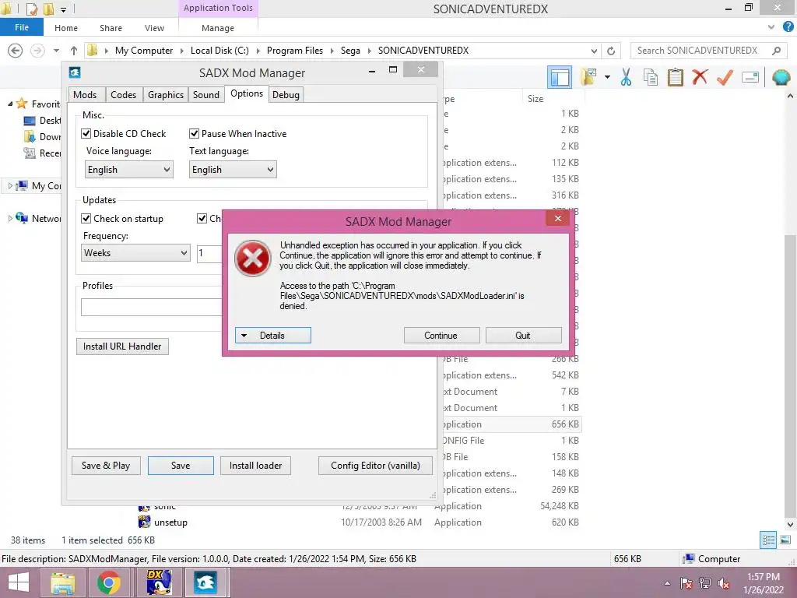Expand the My Computer tree node
The image size is (797, 598).
coord(10,186)
